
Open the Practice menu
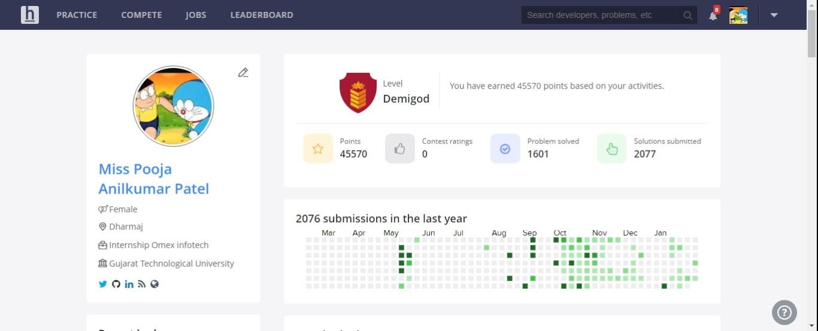click(x=77, y=15)
